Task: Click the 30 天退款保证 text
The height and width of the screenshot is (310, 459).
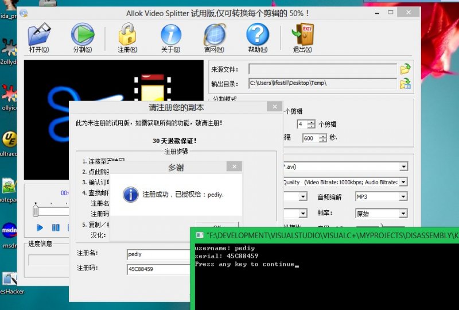Action: (x=174, y=141)
